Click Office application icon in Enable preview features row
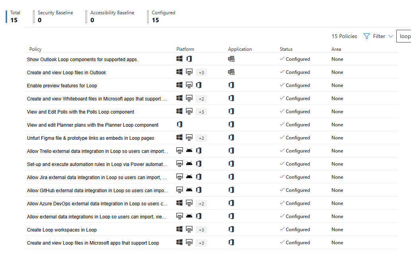Viewport: 411px width, 280px height. point(231,85)
